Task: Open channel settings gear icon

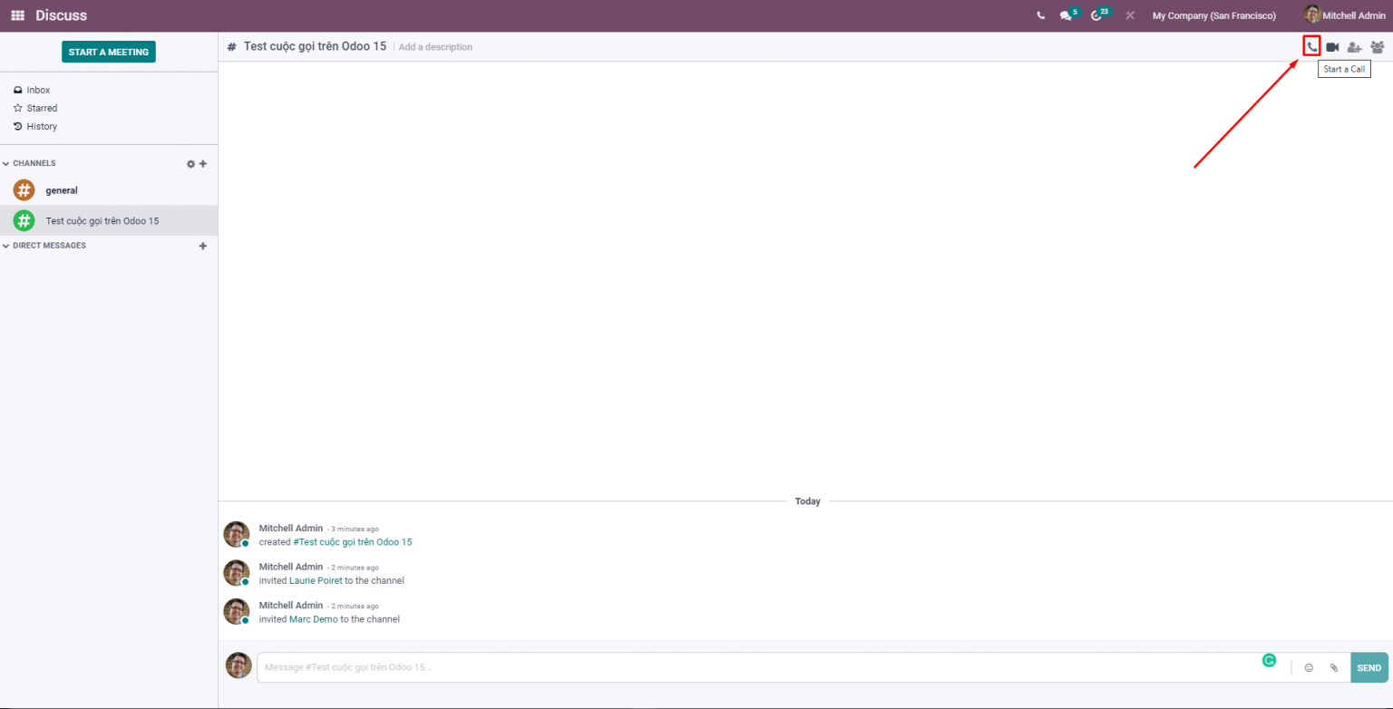Action: 190,164
